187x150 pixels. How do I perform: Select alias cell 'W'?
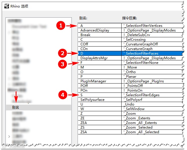pyautogui.click(x=100, y=109)
